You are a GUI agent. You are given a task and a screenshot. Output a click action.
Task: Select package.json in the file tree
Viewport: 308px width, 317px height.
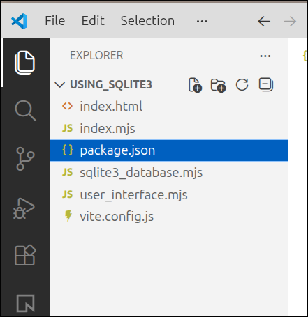(x=169, y=150)
